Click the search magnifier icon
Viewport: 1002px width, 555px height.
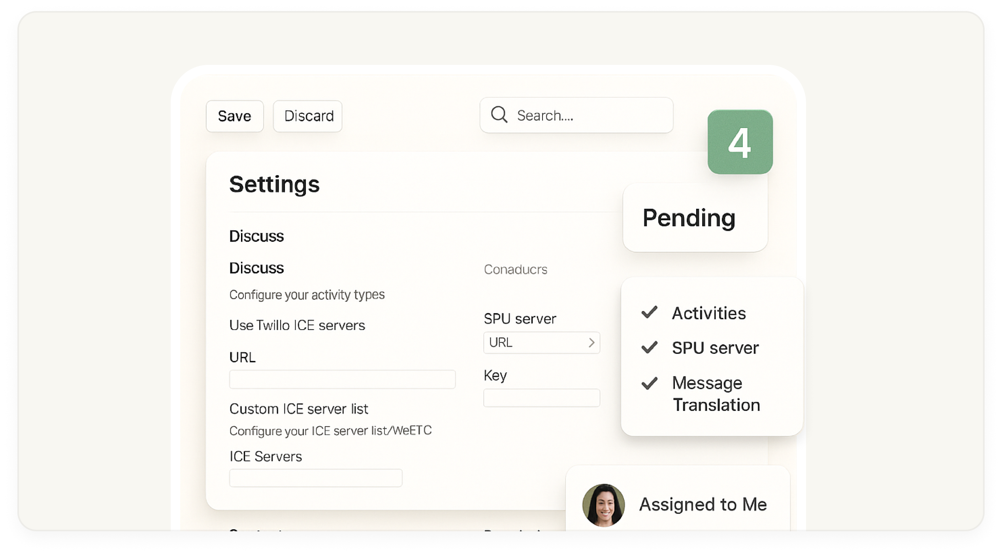(x=499, y=115)
